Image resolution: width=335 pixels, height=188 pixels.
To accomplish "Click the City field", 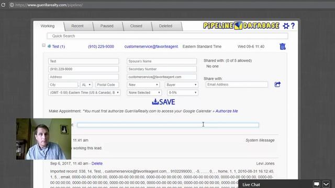I will click(x=63, y=85).
